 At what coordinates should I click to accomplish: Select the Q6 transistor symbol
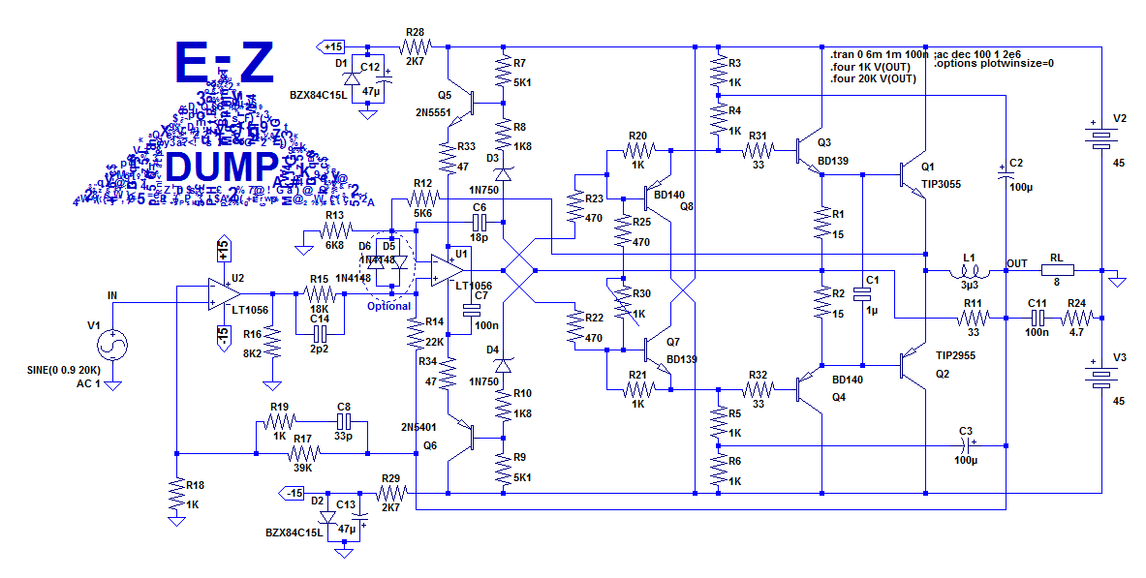[x=462, y=439]
